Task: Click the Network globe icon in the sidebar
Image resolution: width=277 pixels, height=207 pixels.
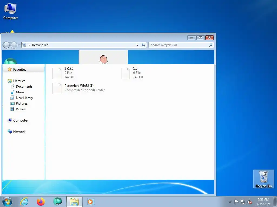Action: pos(10,132)
